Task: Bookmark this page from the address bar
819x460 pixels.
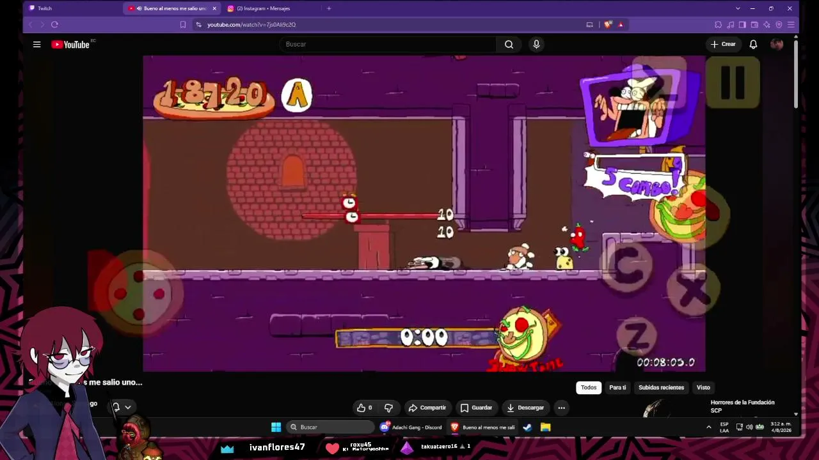Action: click(x=183, y=24)
